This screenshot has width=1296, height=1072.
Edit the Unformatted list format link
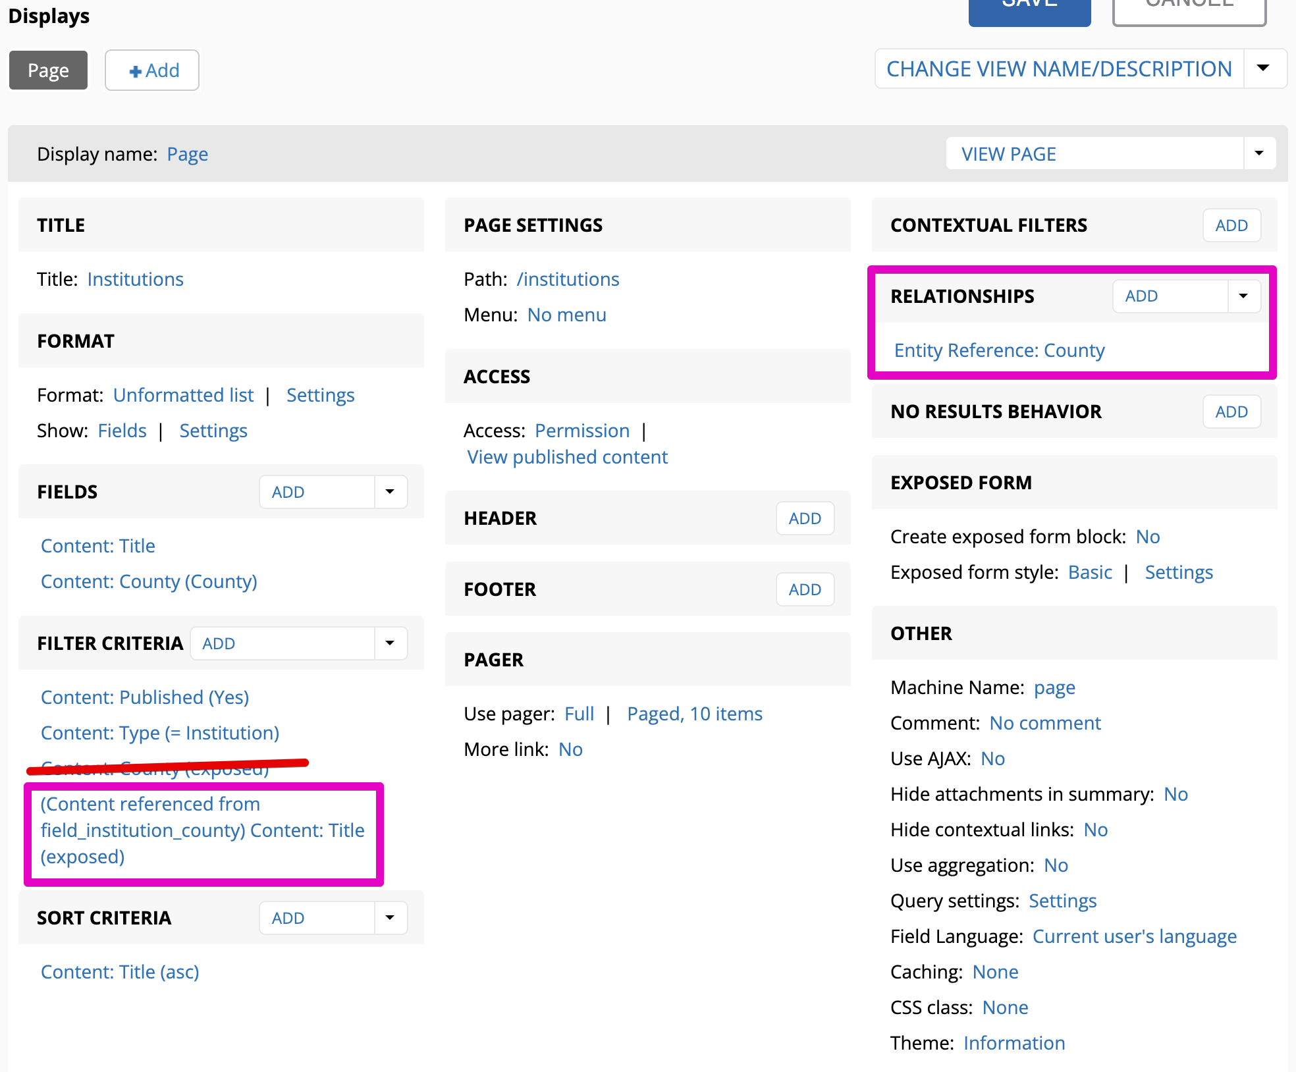click(183, 395)
